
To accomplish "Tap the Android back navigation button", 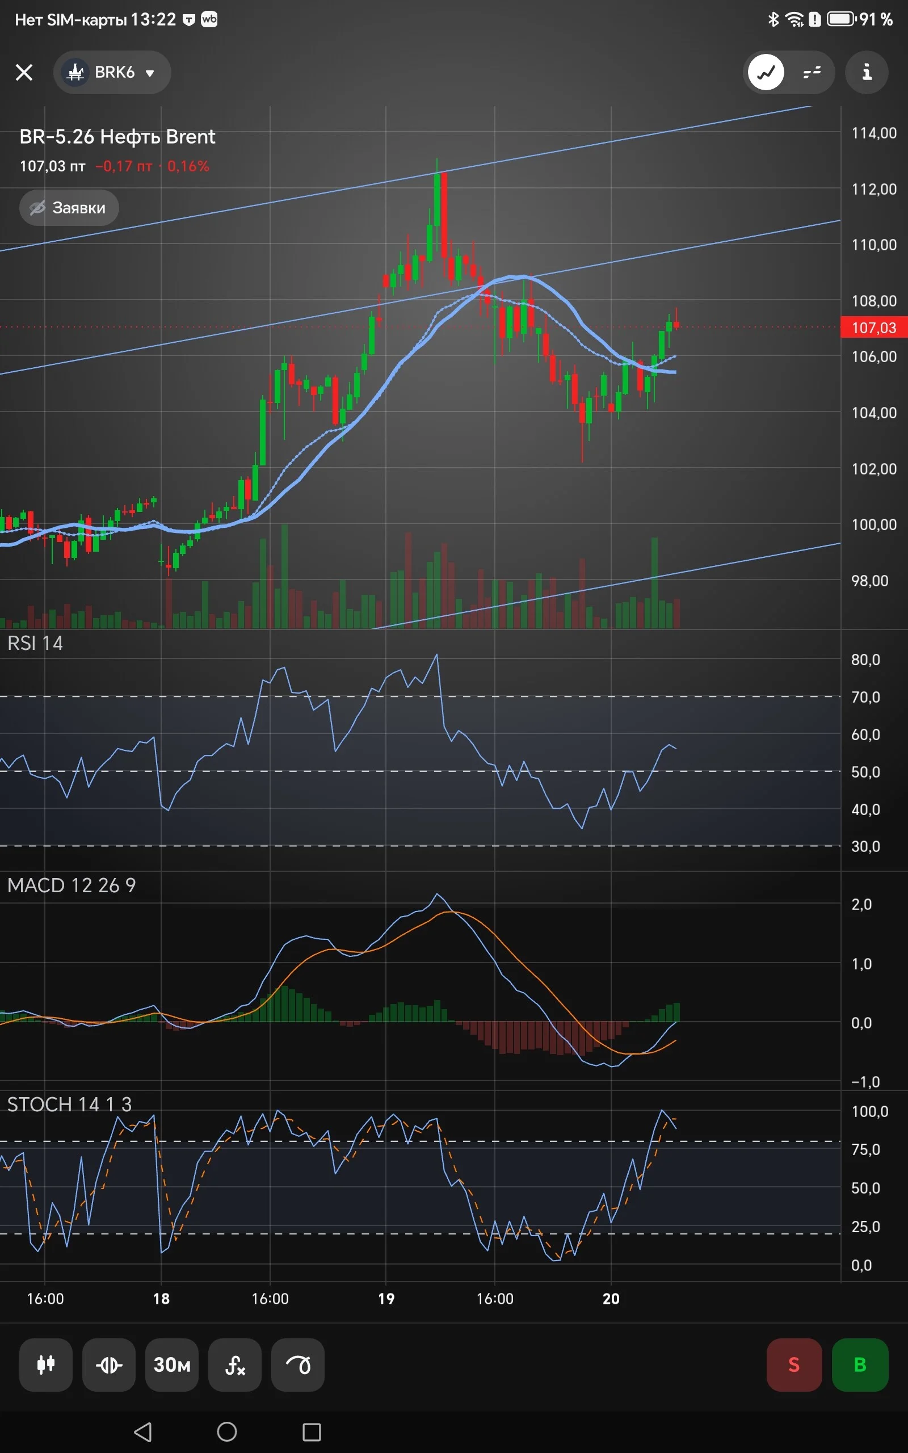I will 143,1432.
